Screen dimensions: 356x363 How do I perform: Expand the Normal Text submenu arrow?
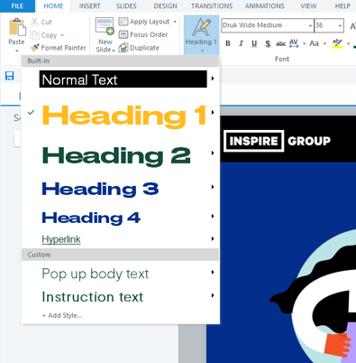click(x=213, y=79)
